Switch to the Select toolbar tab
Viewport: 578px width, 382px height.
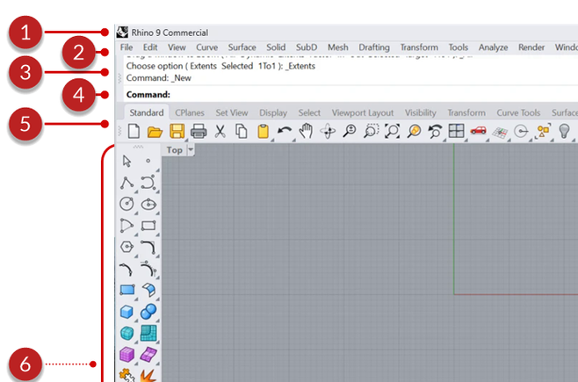309,112
